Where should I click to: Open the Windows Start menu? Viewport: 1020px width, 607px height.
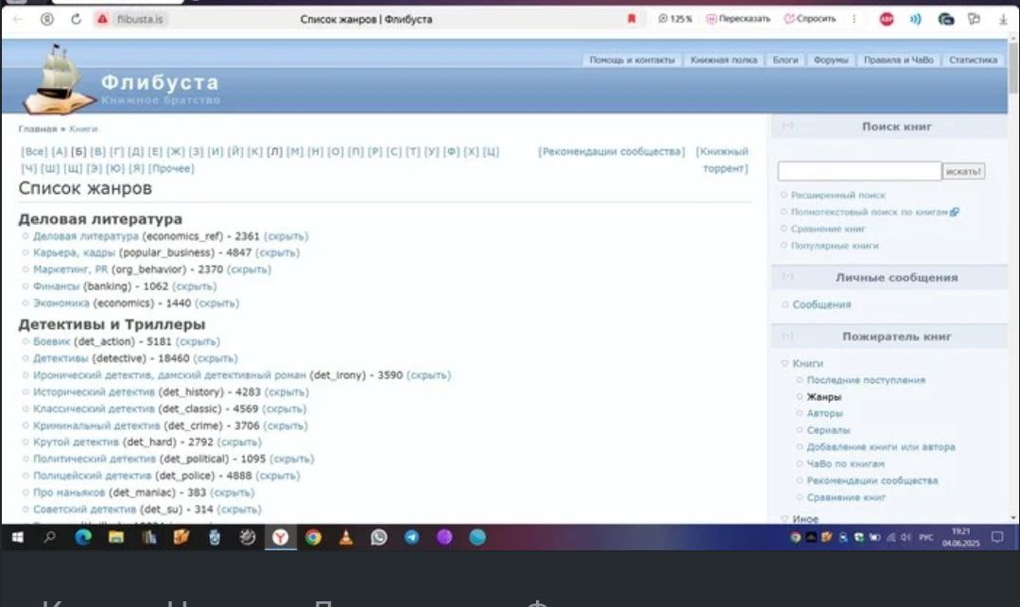pyautogui.click(x=18, y=537)
